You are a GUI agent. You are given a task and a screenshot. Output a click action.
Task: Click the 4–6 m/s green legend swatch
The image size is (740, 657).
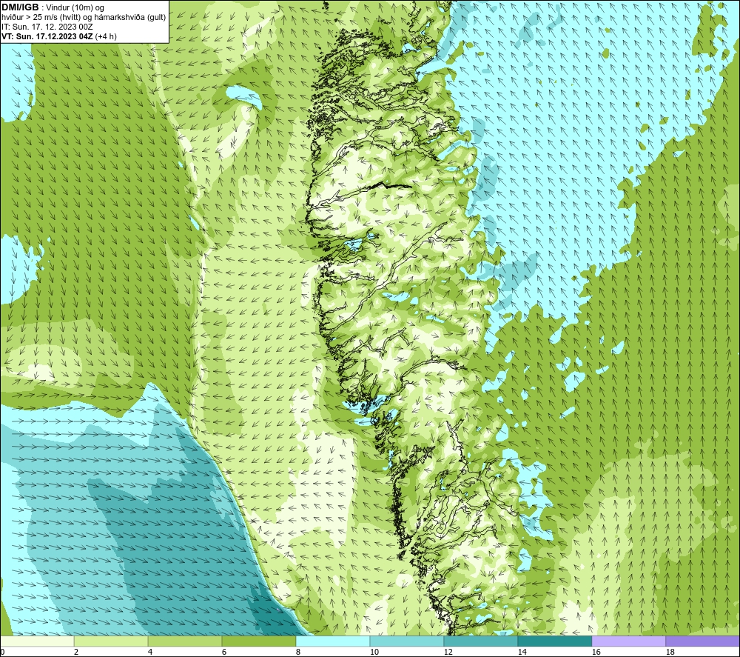185,641
